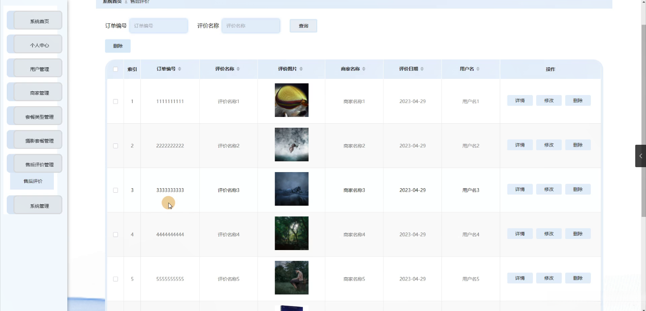Click the 查询 search button

pyautogui.click(x=304, y=26)
